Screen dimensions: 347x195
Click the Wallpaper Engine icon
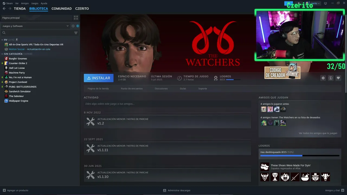point(6,101)
